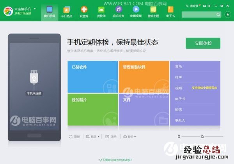Image resolution: width=234 pixels, height=164 pixels.
Task: Click the search magnifier icon
Action: click(218, 14)
